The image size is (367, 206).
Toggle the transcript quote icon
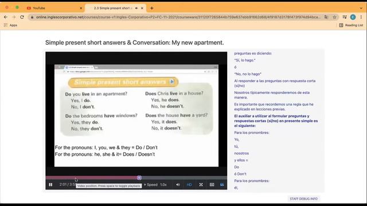222,184
